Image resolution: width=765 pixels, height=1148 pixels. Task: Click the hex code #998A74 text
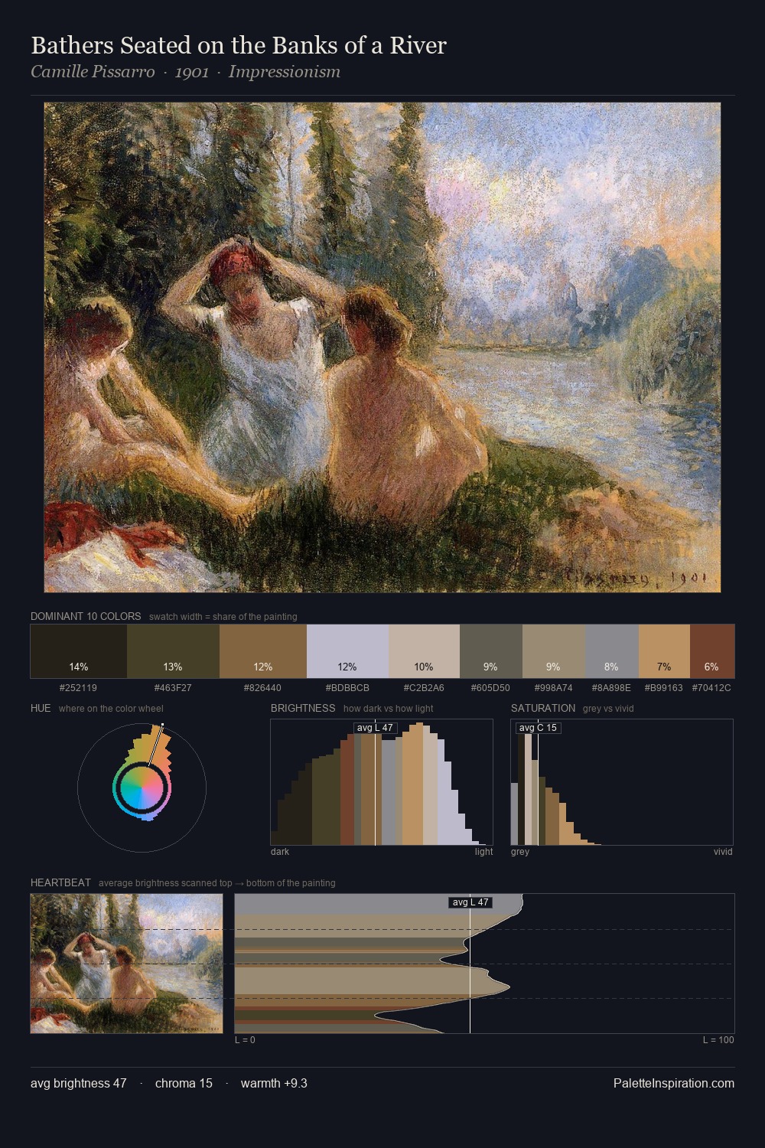pos(553,688)
